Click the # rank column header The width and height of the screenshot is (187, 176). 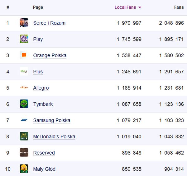pyautogui.click(x=8, y=7)
